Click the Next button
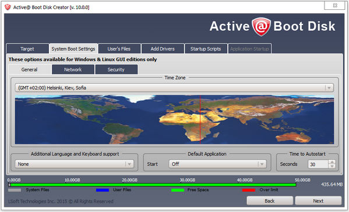The width and height of the screenshot is (349, 212). tap(318, 201)
